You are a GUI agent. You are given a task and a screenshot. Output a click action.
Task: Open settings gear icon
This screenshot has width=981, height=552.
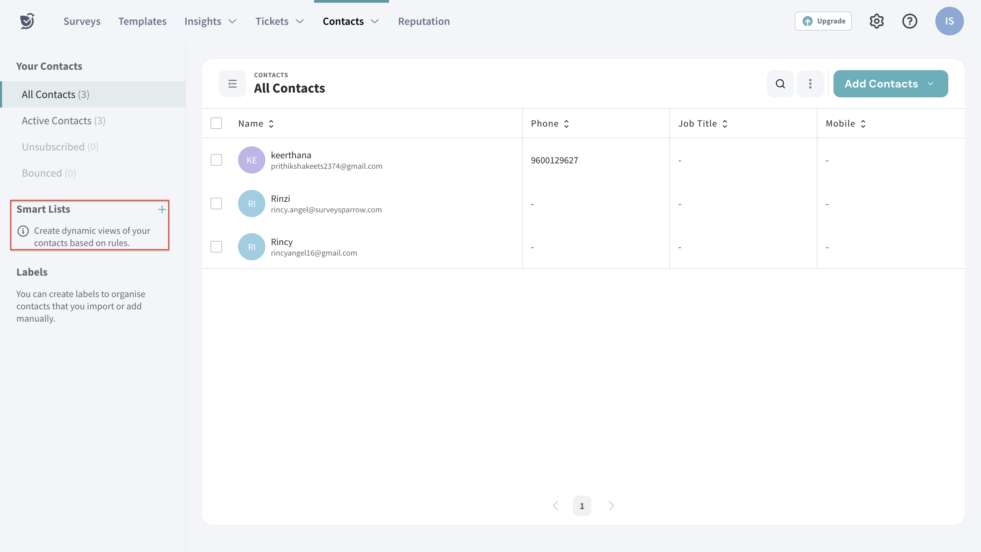[x=876, y=21]
